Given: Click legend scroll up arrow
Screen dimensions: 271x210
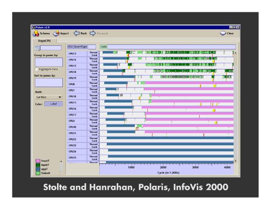Looking at the screenshot, I should [x=61, y=161].
